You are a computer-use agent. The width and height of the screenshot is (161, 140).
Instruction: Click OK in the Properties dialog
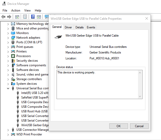click(x=119, y=126)
